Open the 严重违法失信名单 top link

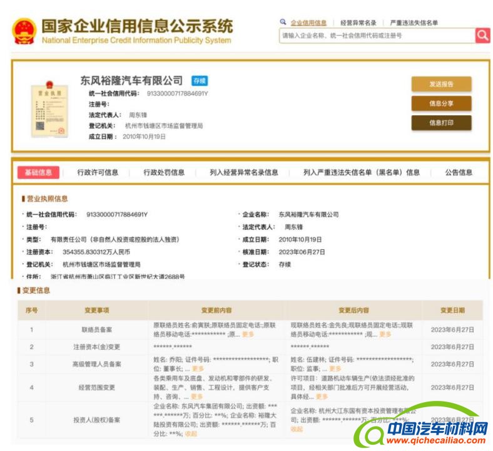[x=414, y=23]
